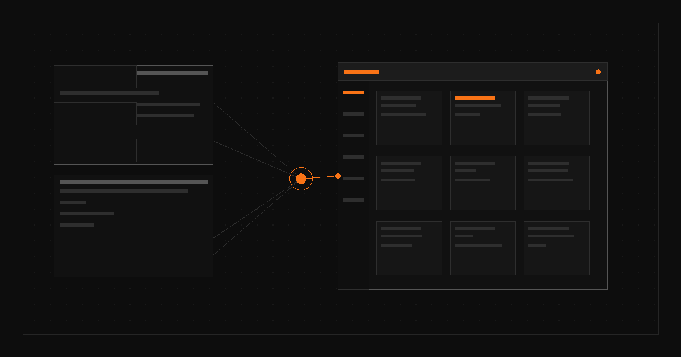This screenshot has height=357, width=681.
Task: Open the first card in the top row
Action: click(x=409, y=118)
